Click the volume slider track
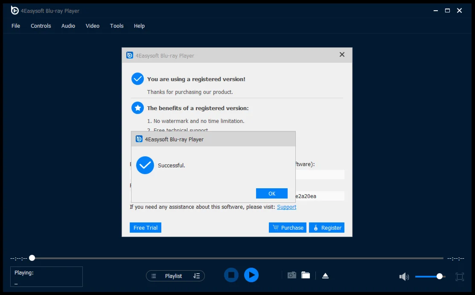The height and width of the screenshot is (295, 475). [x=427, y=277]
